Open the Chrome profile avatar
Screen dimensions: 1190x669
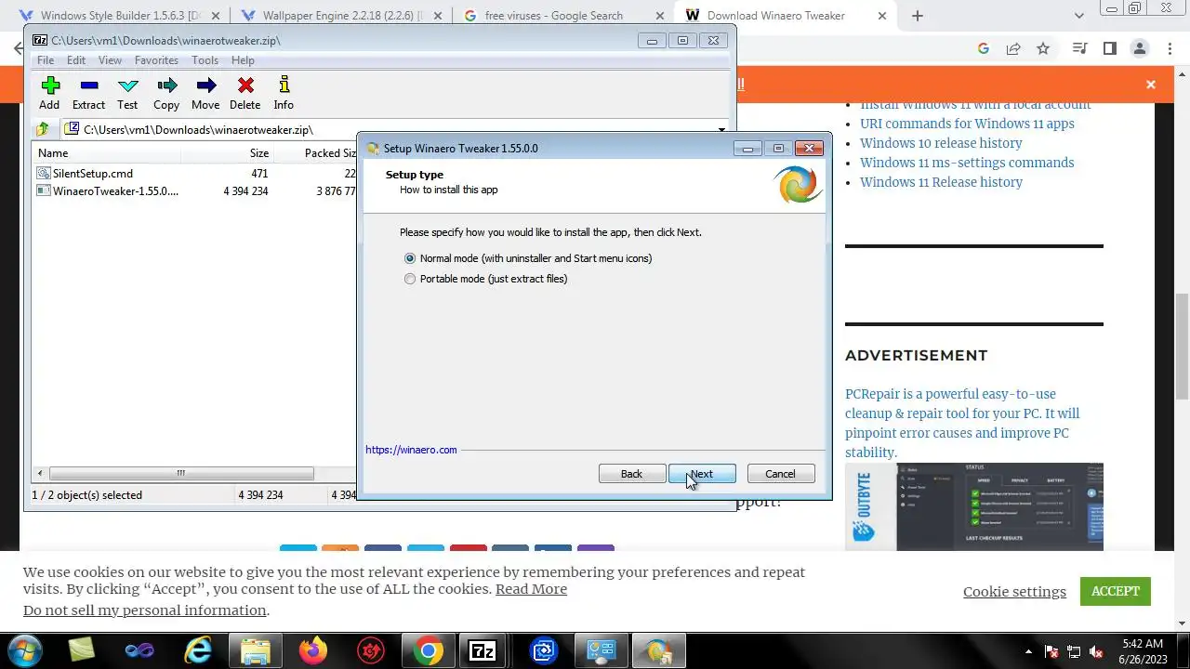(x=1140, y=48)
